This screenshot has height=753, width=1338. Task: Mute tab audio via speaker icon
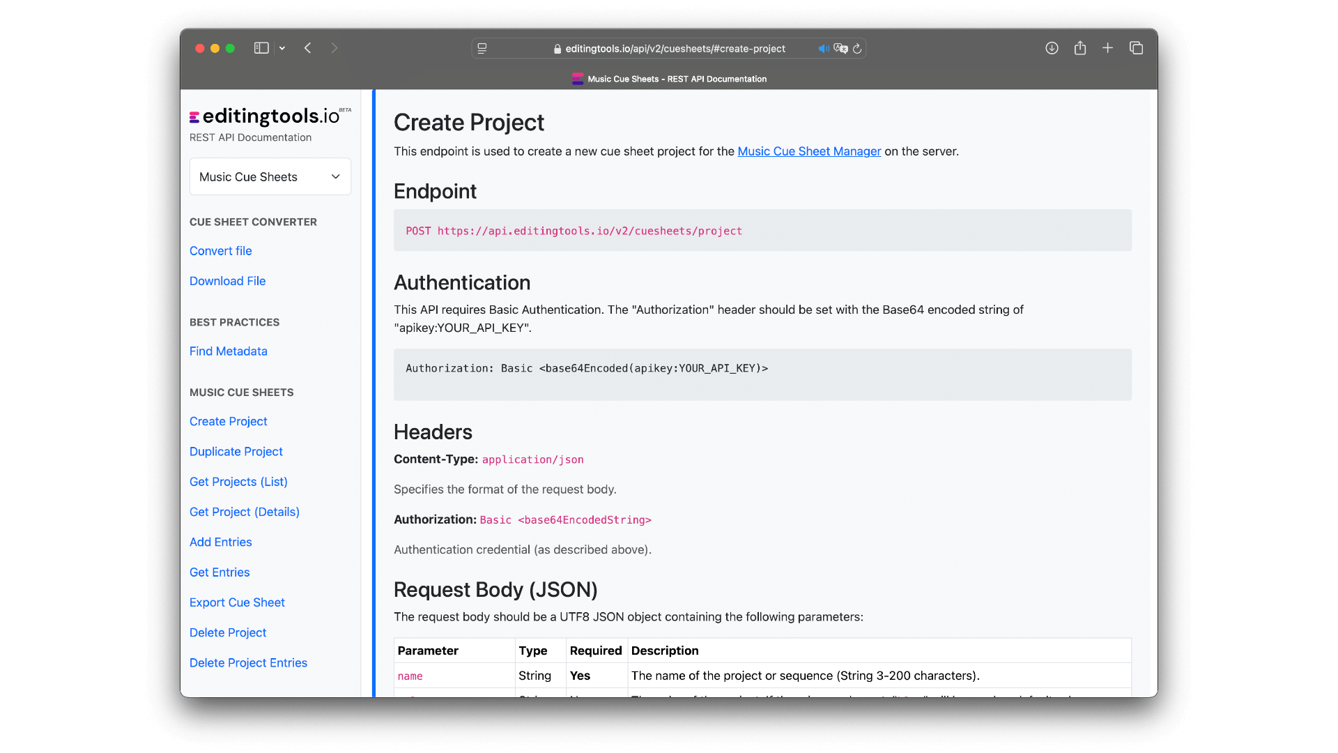point(823,49)
